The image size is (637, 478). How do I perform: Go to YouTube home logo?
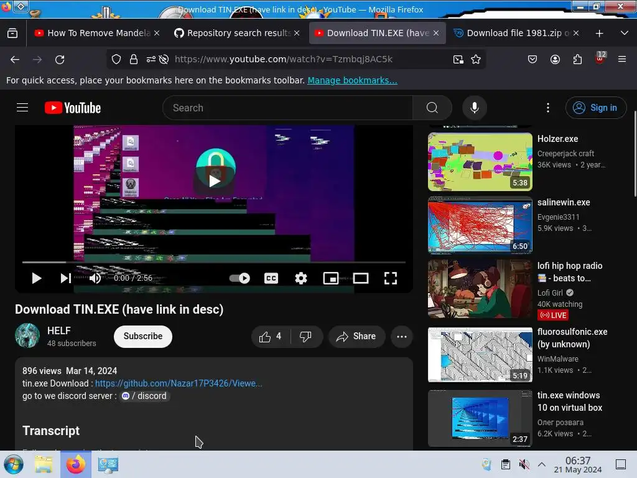click(x=73, y=108)
